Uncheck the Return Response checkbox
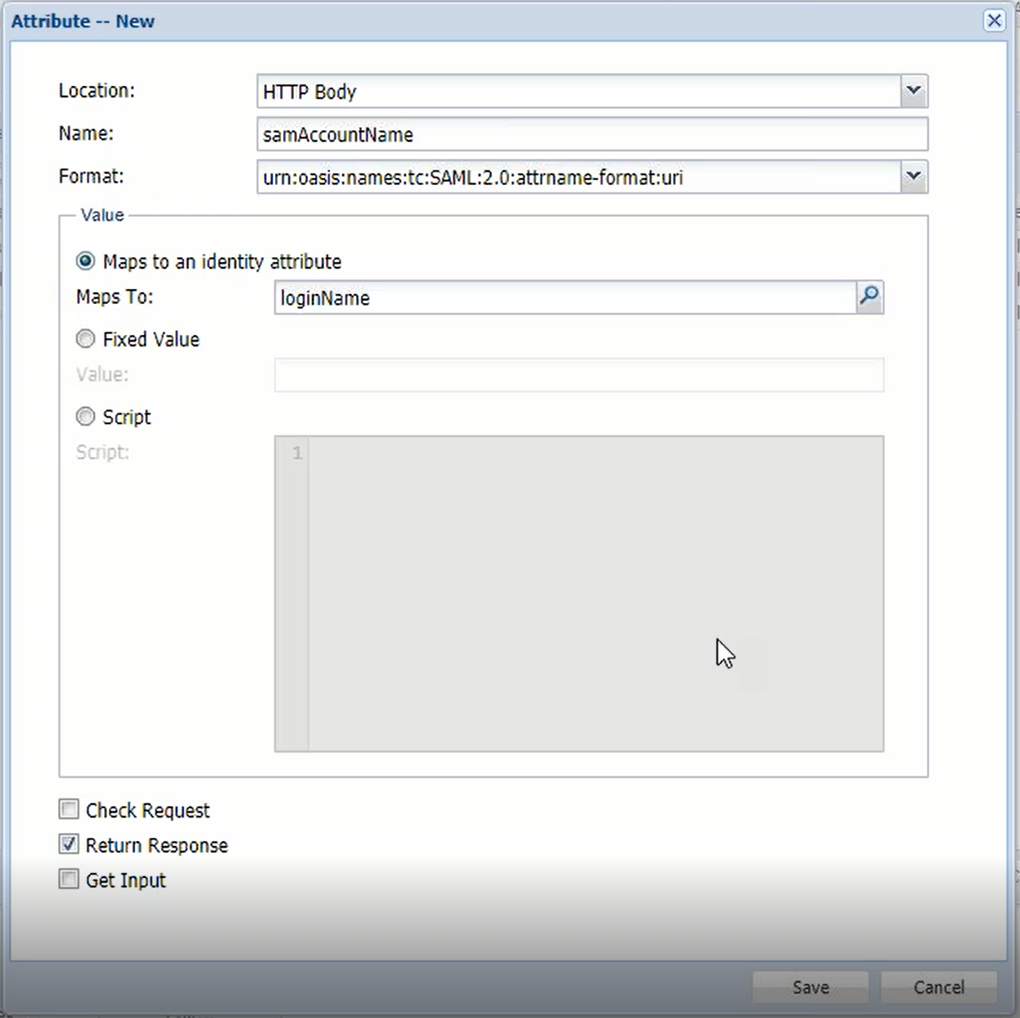The width and height of the screenshot is (1020, 1018). click(70, 844)
